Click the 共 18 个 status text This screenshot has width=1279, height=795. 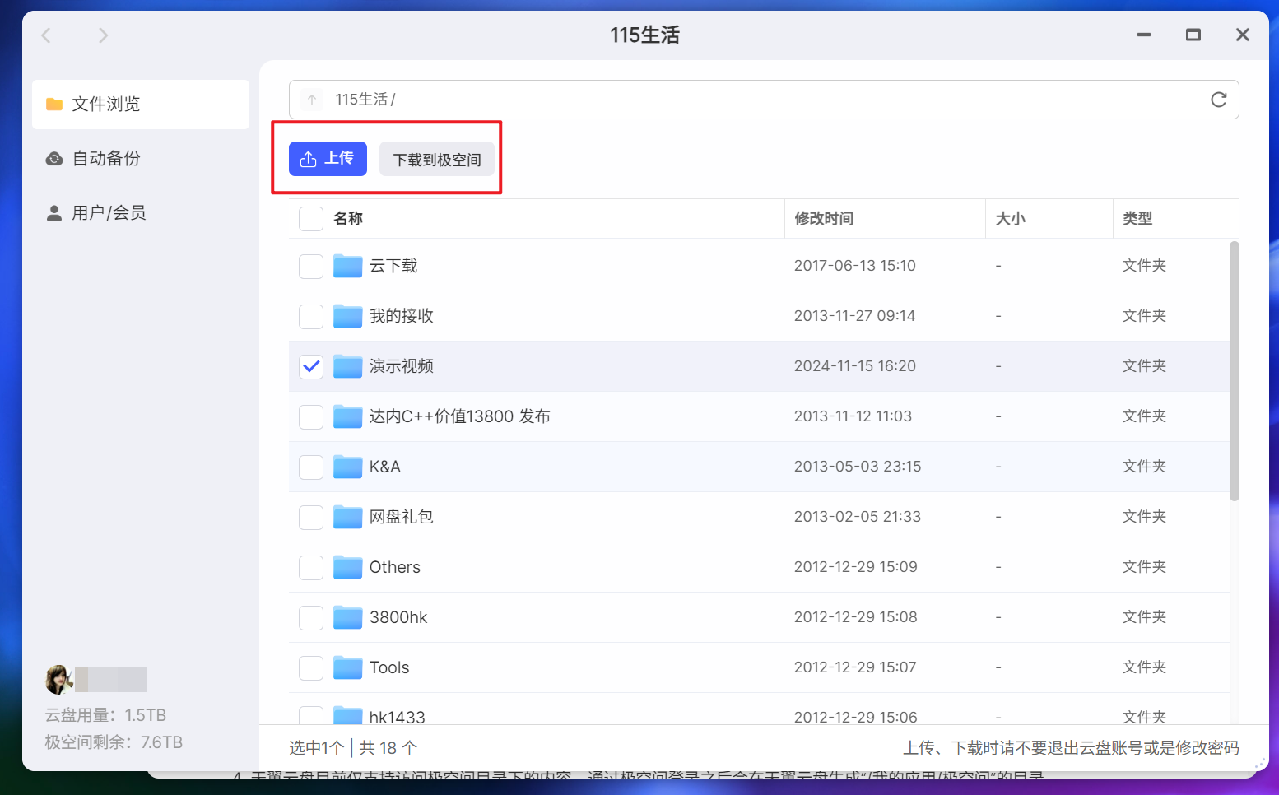click(x=388, y=748)
